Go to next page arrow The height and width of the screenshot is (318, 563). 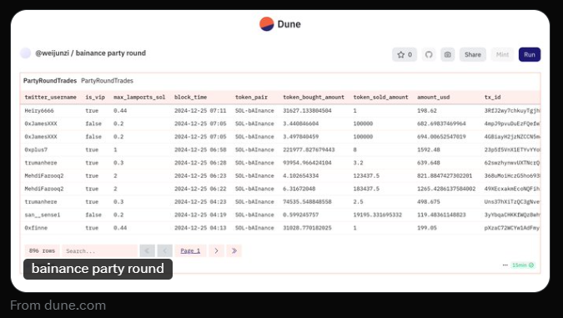(217, 250)
